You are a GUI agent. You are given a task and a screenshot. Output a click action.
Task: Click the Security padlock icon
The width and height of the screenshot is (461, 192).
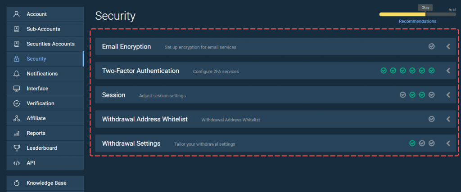click(x=17, y=59)
